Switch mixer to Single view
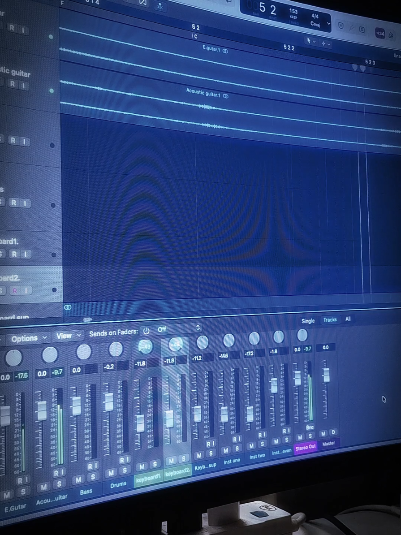The height and width of the screenshot is (535, 401). (x=308, y=321)
